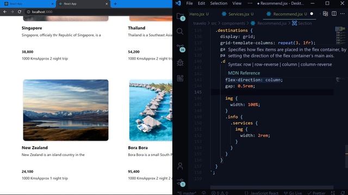348x195 pixels.
Task: Open the Search view in activity bar
Action: tap(180, 31)
